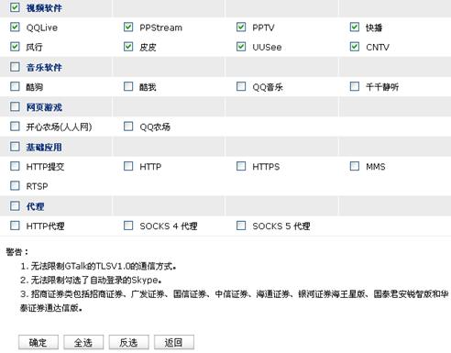
Task: Check the QQ农场 checkbox
Action: (128, 127)
